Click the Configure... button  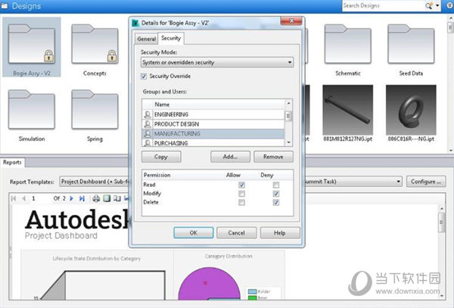[426, 182]
